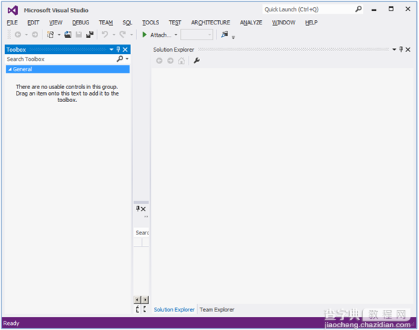Open the TOOLS menu

150,23
